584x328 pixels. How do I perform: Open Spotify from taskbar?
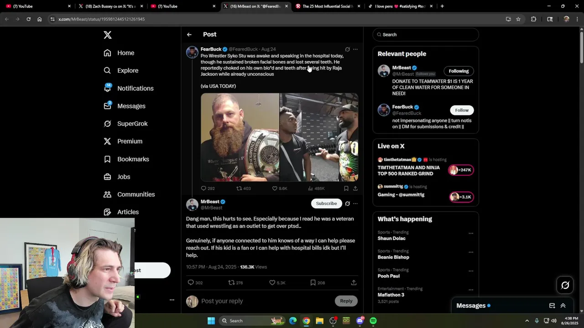point(373,321)
